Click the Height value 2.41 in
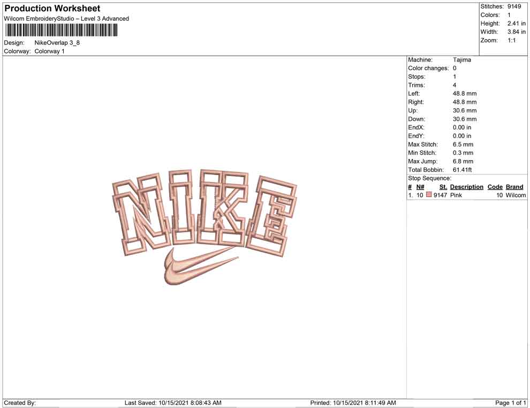 coord(517,24)
